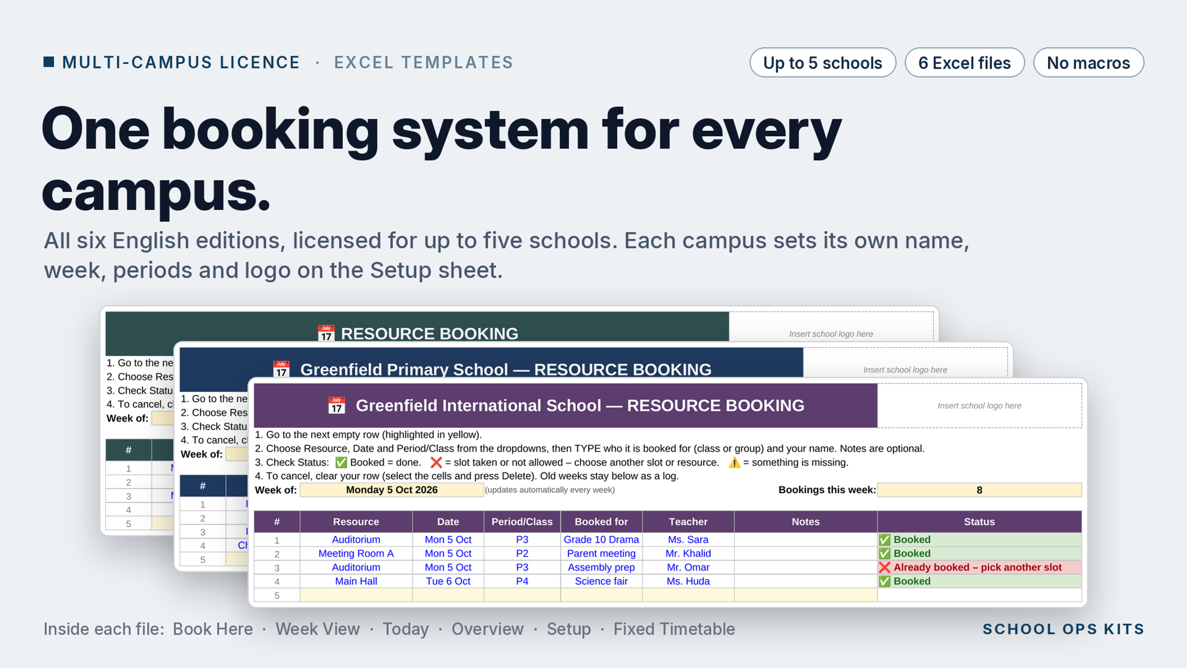1187x668 pixels.
Task: Click the Greenfield Primary School title banner
Action: (491, 363)
